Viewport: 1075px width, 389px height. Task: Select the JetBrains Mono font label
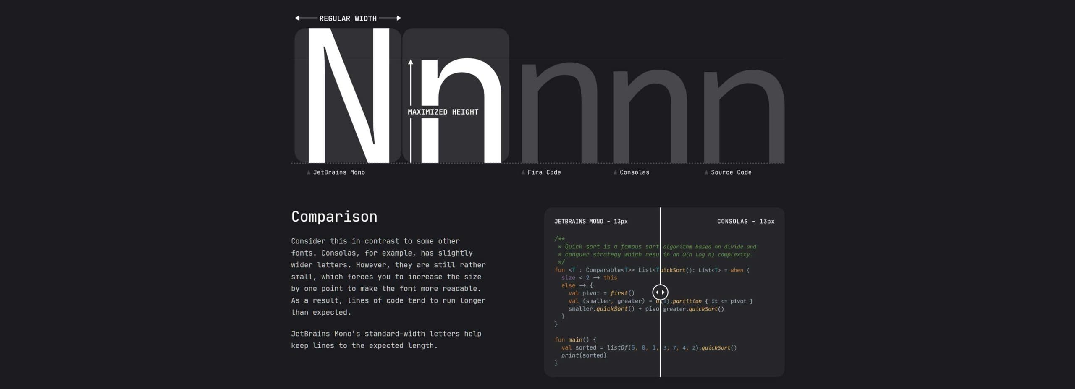coord(339,172)
